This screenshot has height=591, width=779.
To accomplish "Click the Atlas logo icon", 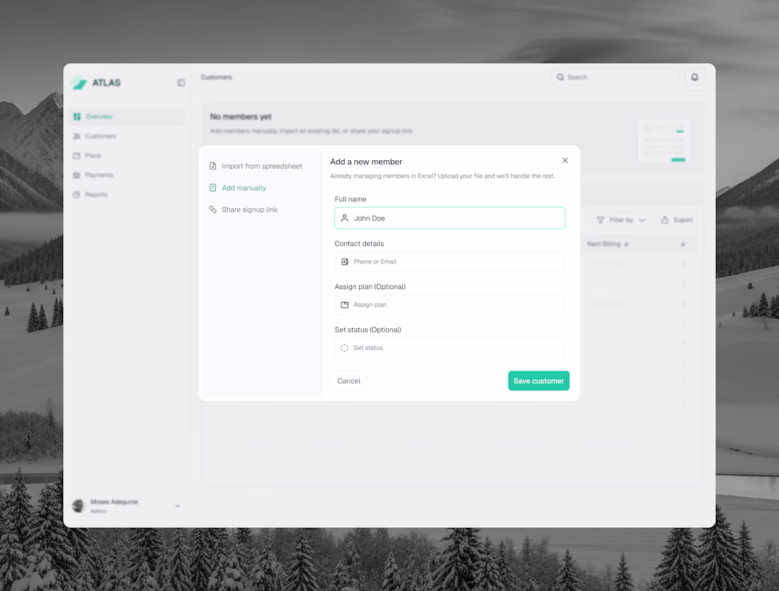I will click(79, 82).
